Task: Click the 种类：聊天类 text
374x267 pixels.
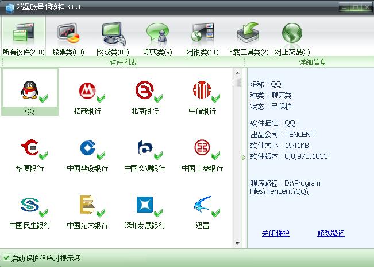Action: (271, 95)
